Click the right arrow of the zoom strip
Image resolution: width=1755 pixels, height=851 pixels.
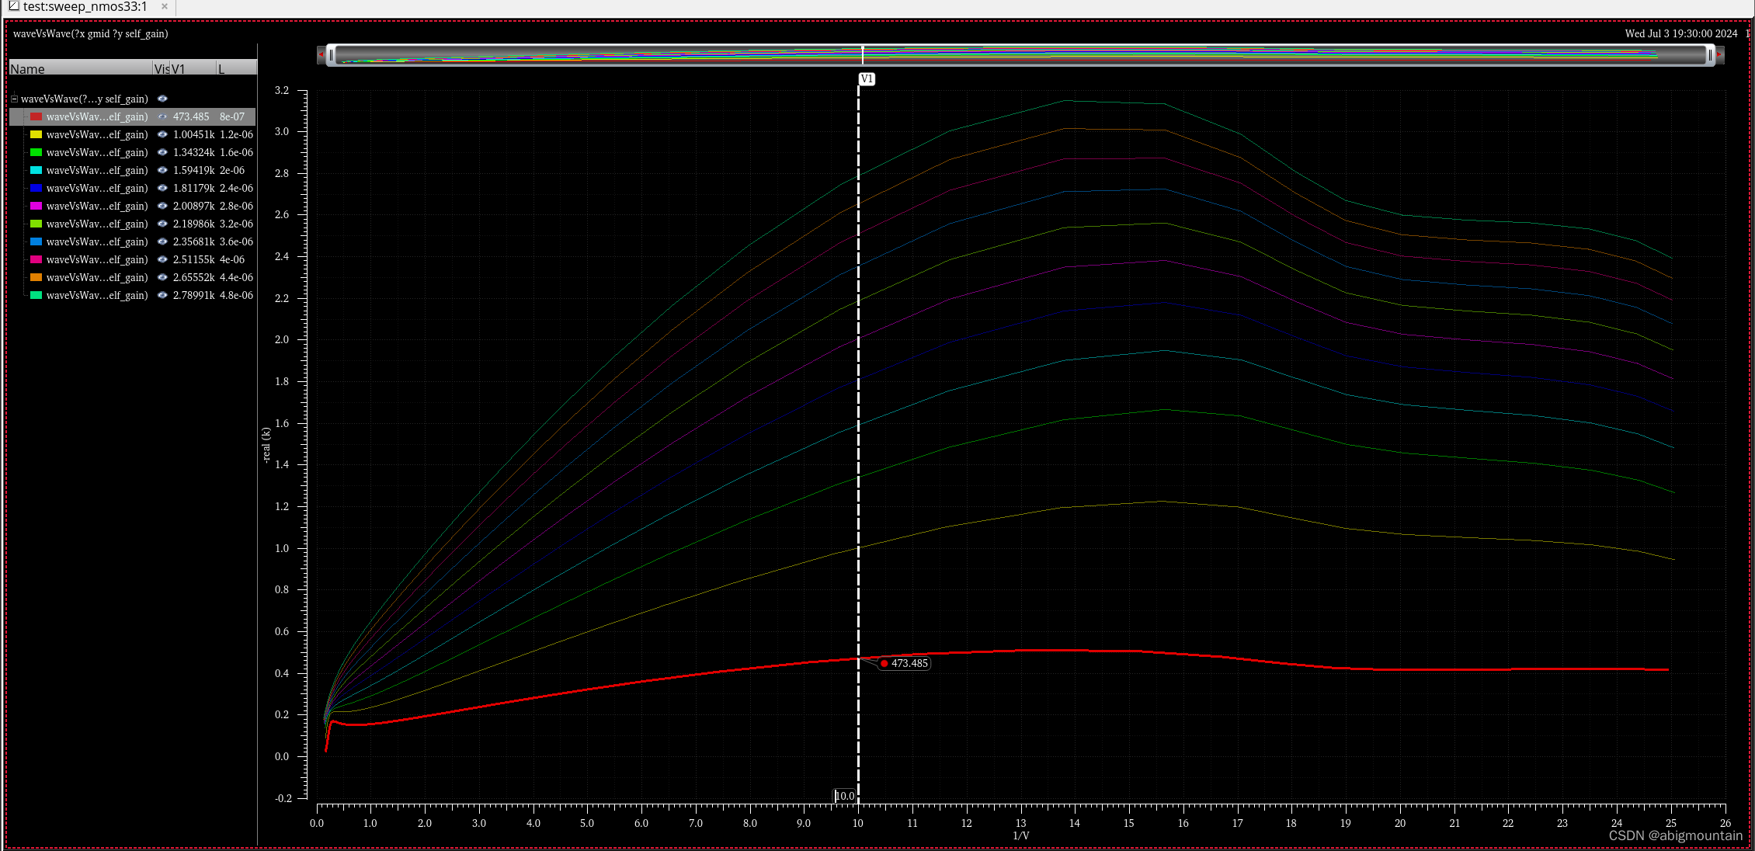(1719, 55)
